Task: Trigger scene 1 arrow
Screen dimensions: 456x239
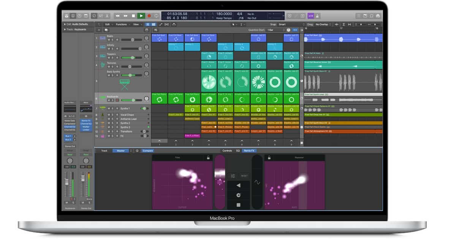Action: coord(159,141)
